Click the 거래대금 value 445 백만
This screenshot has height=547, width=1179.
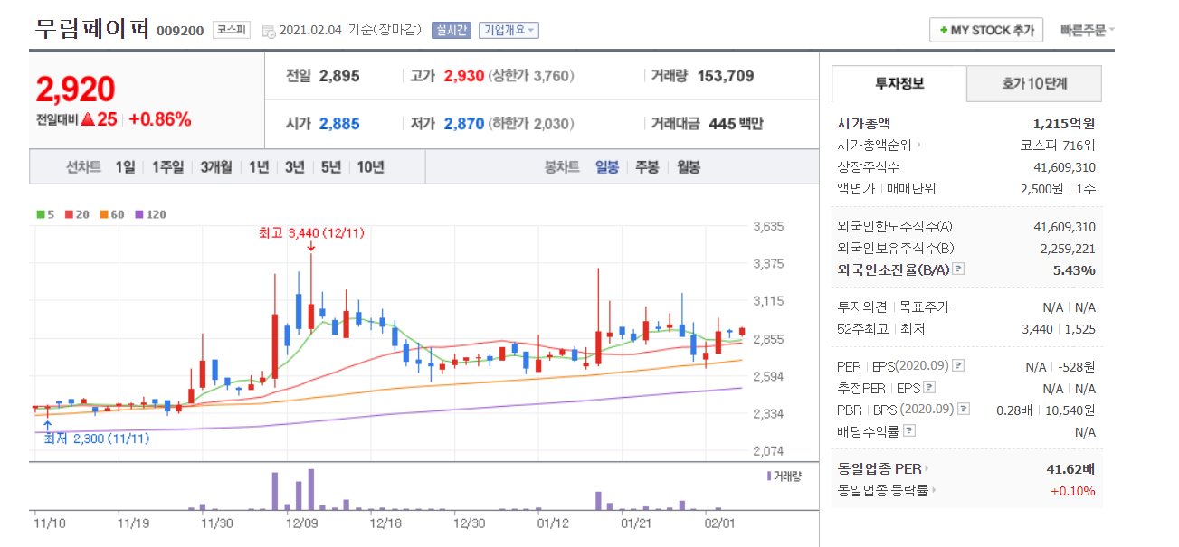click(736, 123)
